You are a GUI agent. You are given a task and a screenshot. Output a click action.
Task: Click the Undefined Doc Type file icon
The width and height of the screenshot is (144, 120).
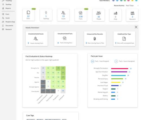tap(124, 39)
